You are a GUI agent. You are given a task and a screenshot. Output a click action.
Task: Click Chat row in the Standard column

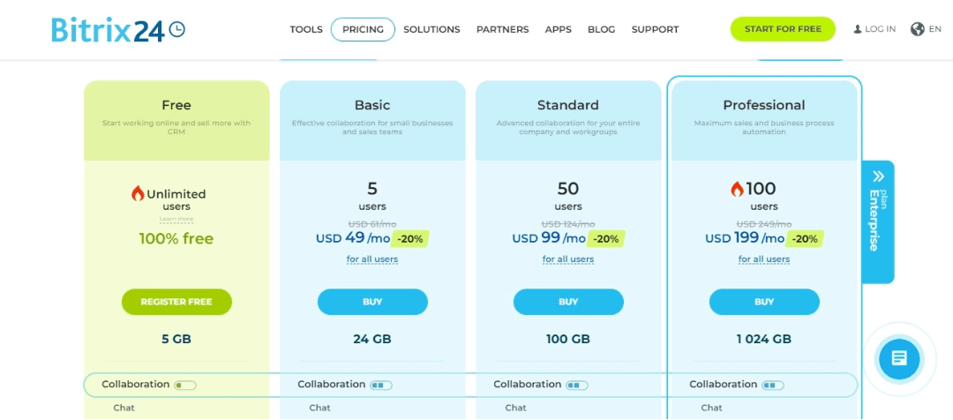515,408
